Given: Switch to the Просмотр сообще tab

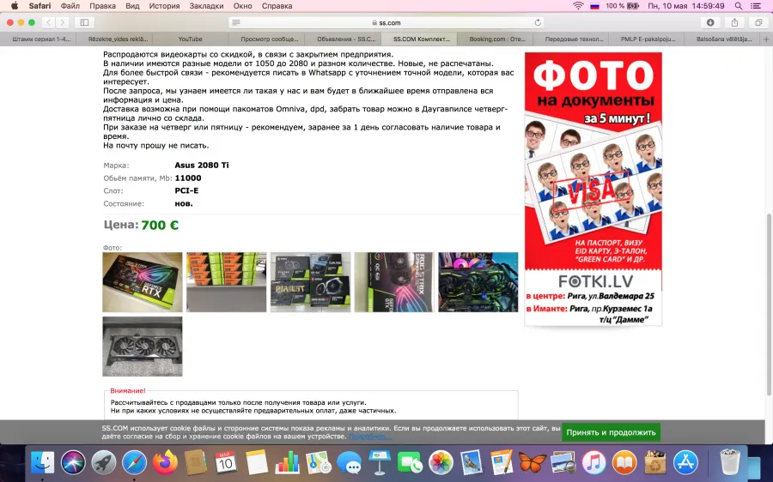Looking at the screenshot, I should pos(267,39).
